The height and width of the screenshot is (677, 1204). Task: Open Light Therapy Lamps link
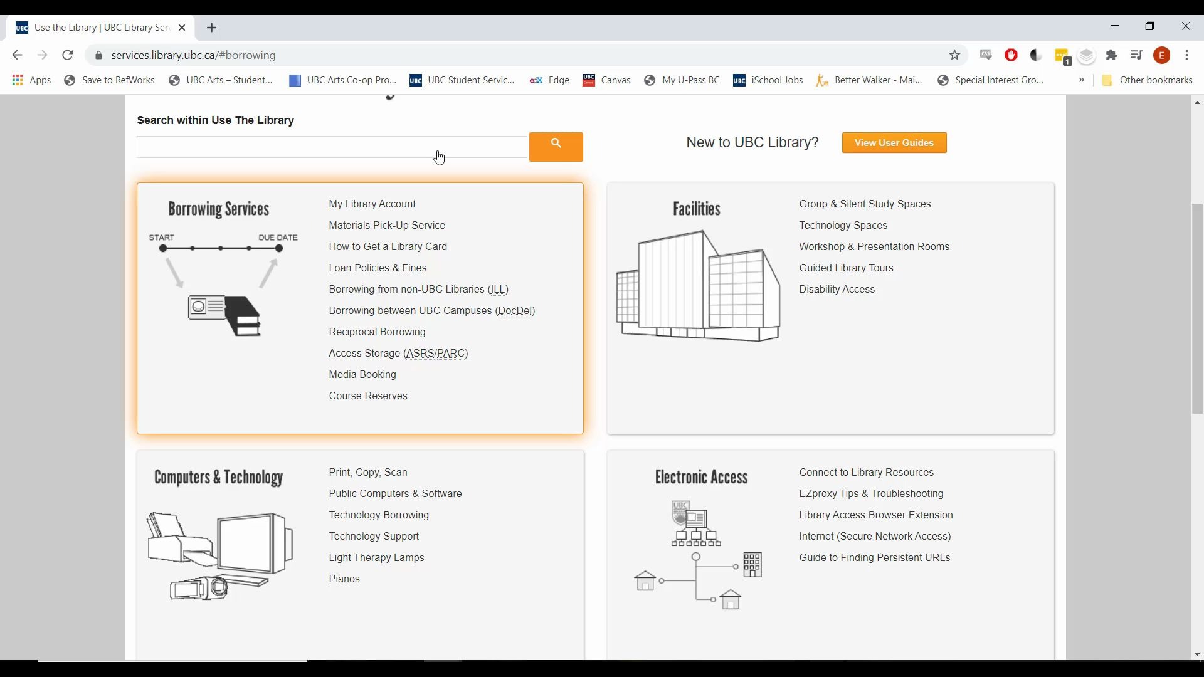pyautogui.click(x=377, y=558)
